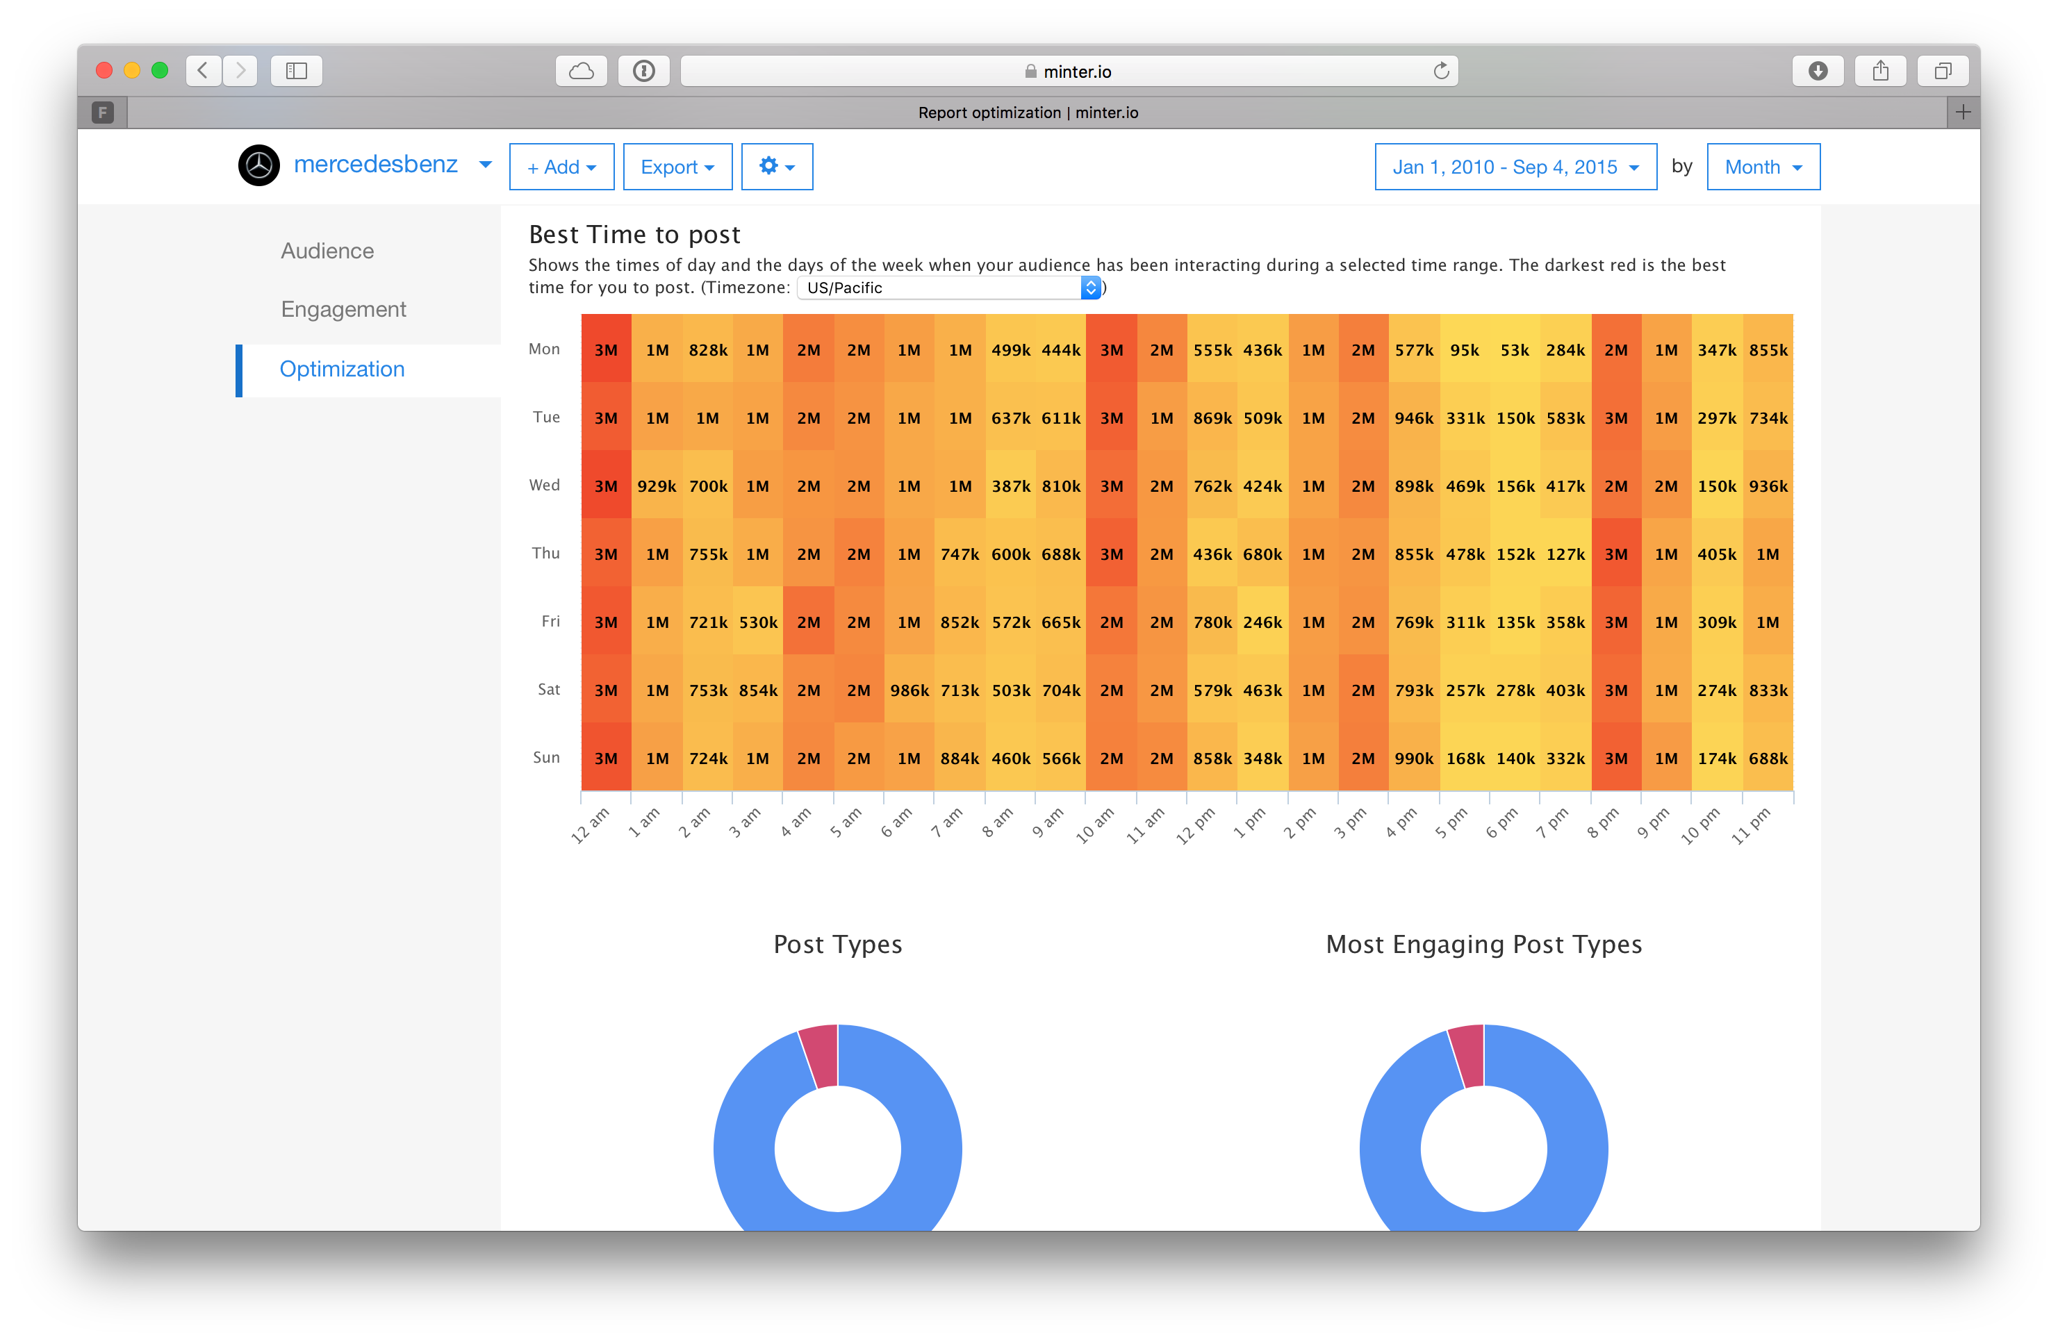Click the Mercedes-Benz brand logo icon
2058x1342 pixels.
[x=258, y=167]
